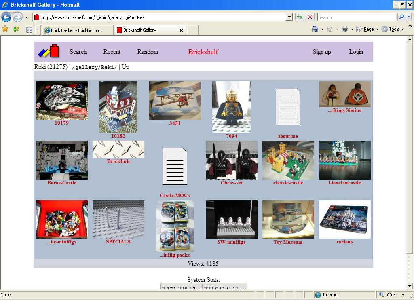The height and width of the screenshot is (300, 414).
Task: Click the magnifier Search button
Action: tap(401, 17)
